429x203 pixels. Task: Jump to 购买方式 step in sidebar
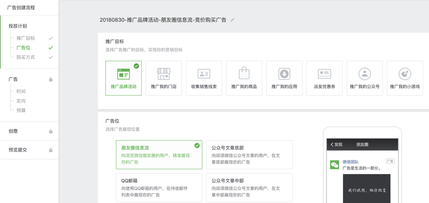26,57
